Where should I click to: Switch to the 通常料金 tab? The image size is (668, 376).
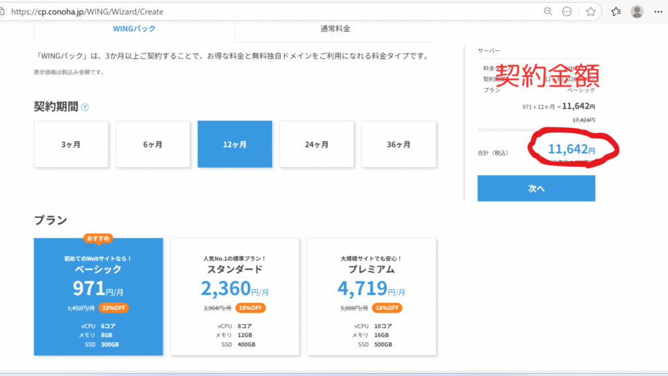click(335, 29)
